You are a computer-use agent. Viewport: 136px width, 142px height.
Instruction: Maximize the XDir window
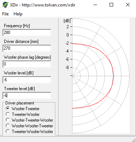tap(111, 5)
